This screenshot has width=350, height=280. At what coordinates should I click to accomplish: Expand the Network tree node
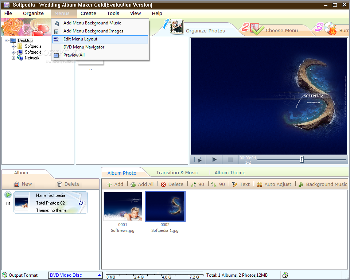[13, 58]
